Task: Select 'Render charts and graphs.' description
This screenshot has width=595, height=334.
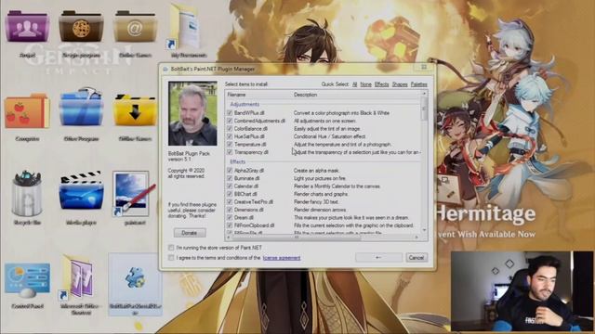Action: 321,194
